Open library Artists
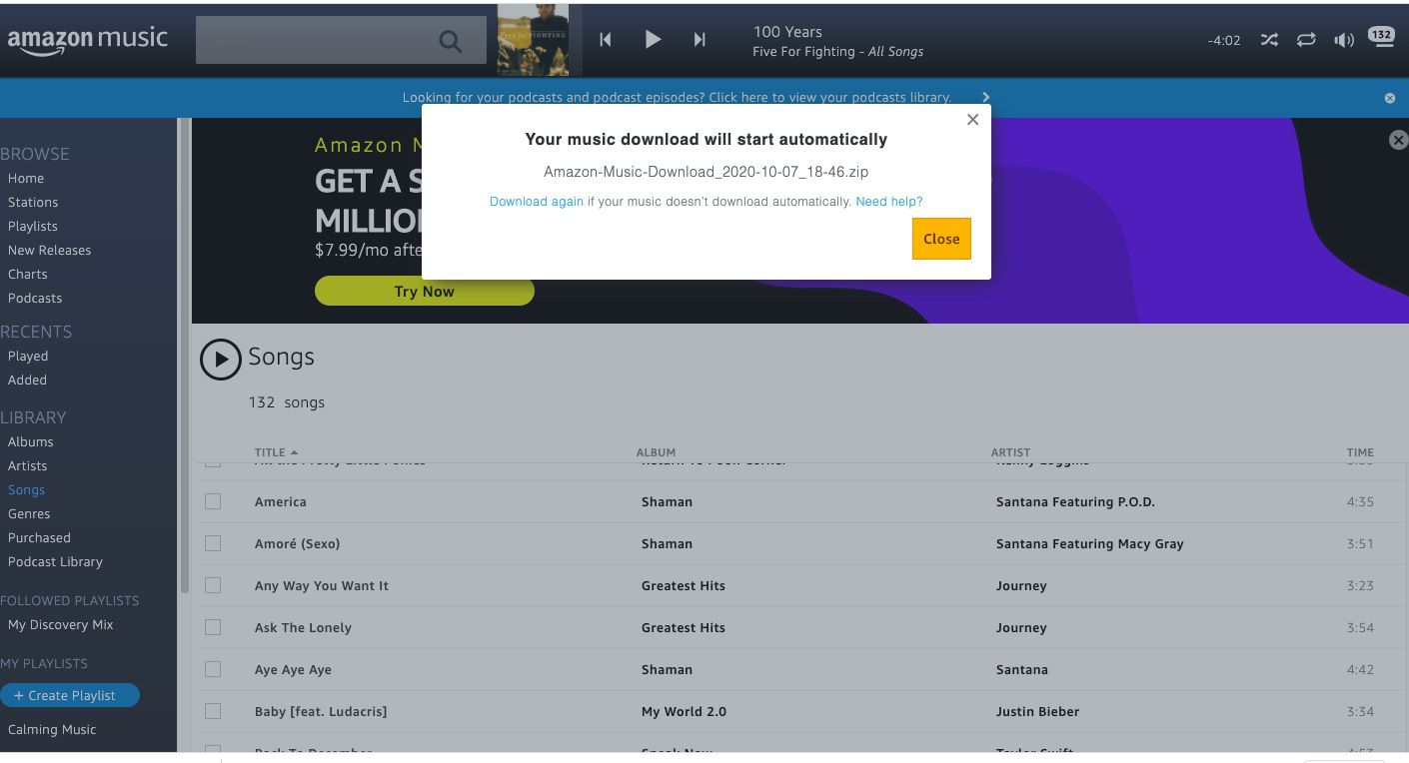This screenshot has width=1409, height=763. coord(27,465)
